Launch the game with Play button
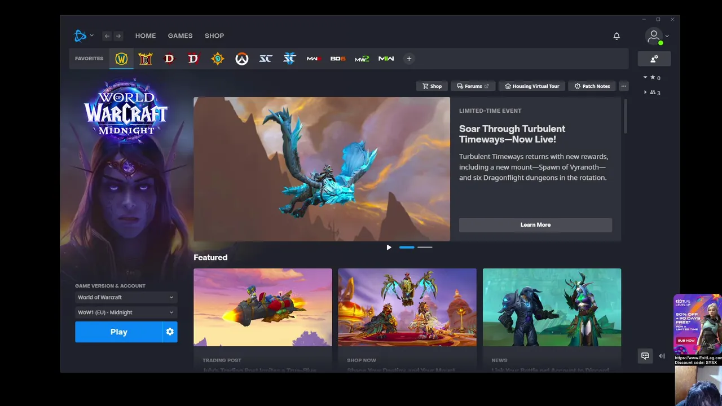 pyautogui.click(x=118, y=332)
